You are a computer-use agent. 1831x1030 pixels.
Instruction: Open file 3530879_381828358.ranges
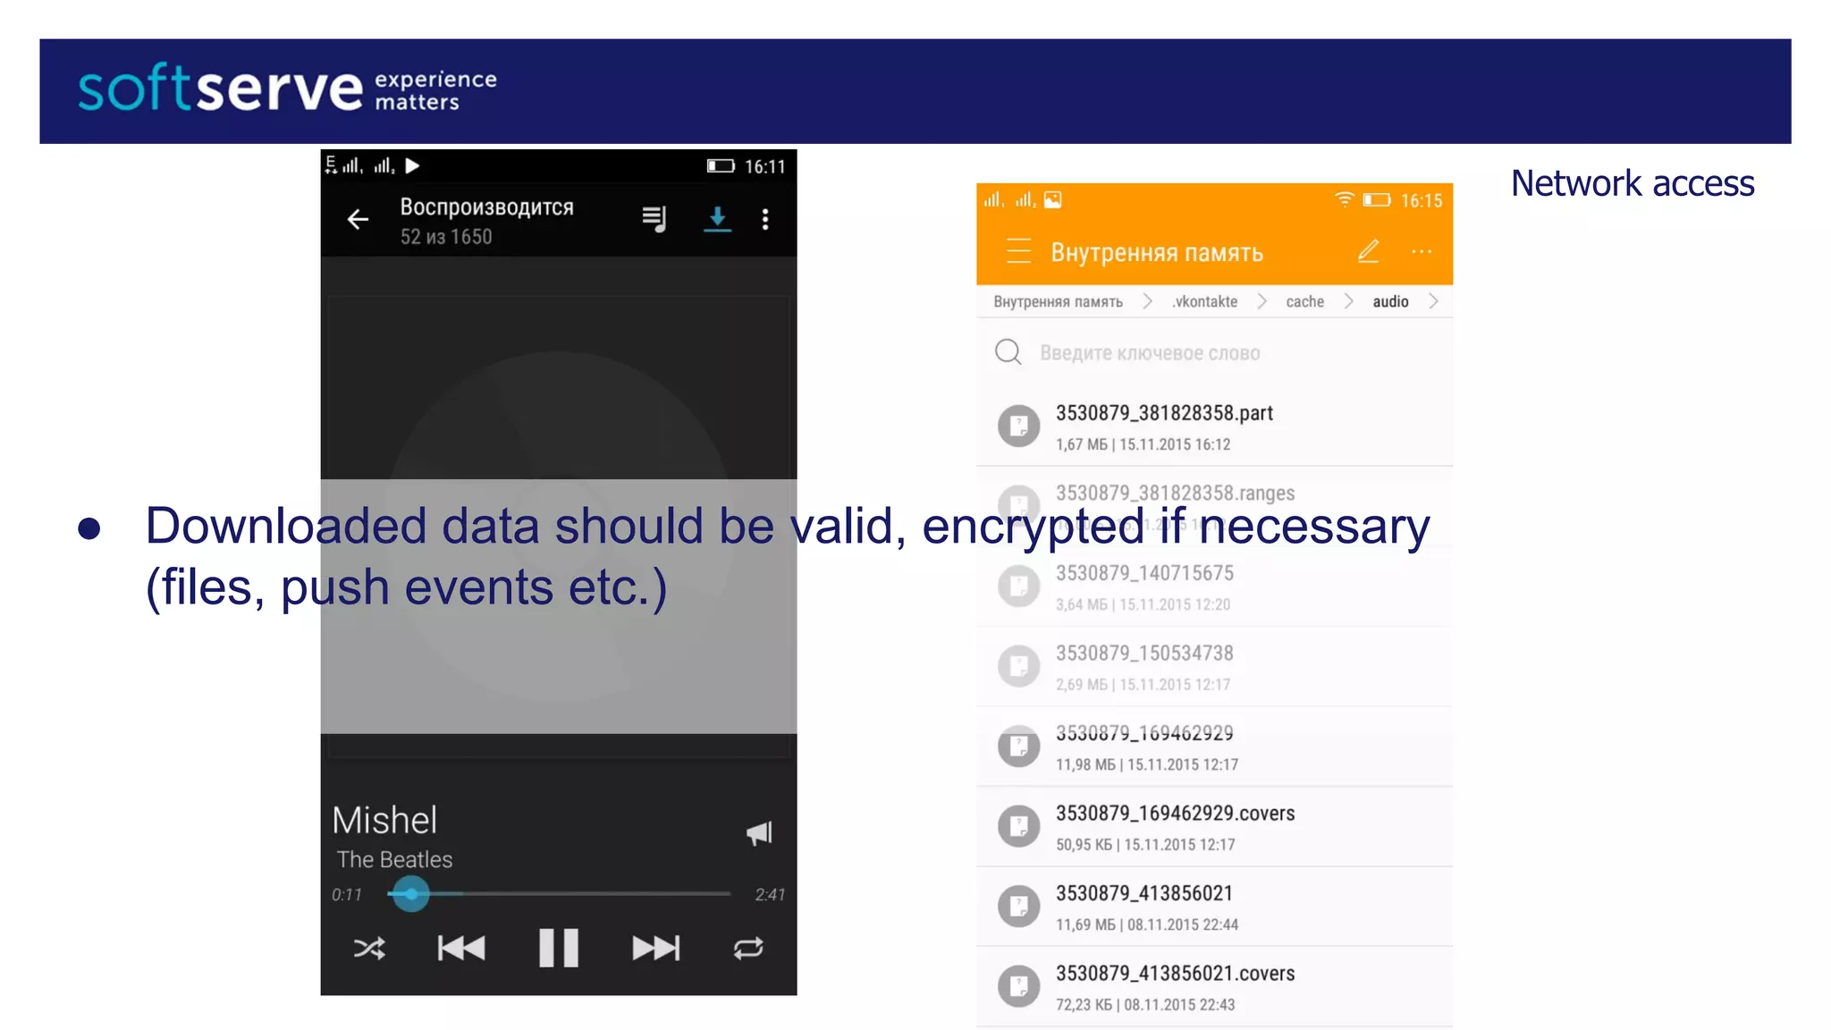point(1214,506)
